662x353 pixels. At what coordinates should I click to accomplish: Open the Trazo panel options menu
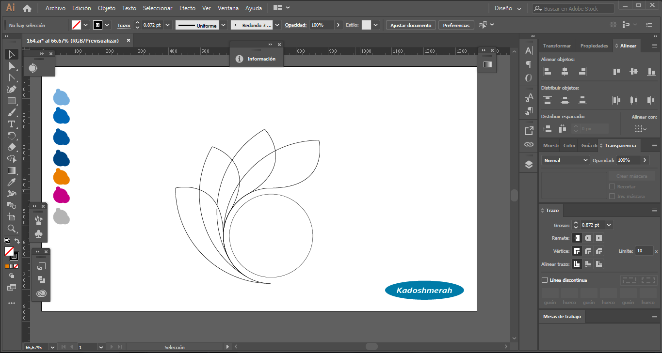tap(654, 211)
